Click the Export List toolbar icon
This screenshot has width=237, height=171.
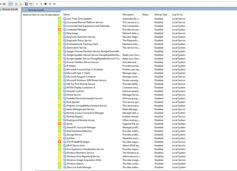[x=20, y=4]
